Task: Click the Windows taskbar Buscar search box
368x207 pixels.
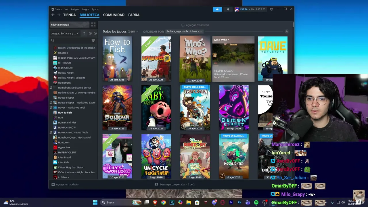Action: click(x=121, y=202)
